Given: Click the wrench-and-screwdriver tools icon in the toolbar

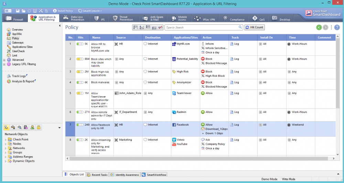Looking at the screenshot, I should 41,11.
